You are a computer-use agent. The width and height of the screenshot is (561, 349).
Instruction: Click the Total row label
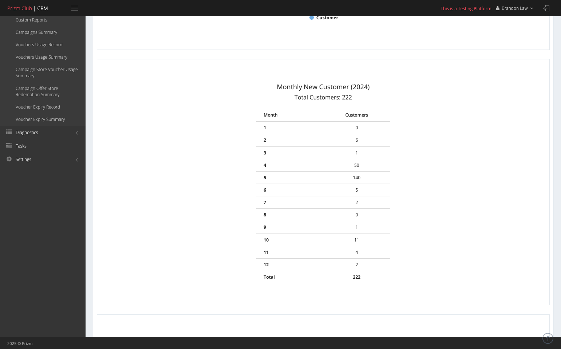[269, 277]
